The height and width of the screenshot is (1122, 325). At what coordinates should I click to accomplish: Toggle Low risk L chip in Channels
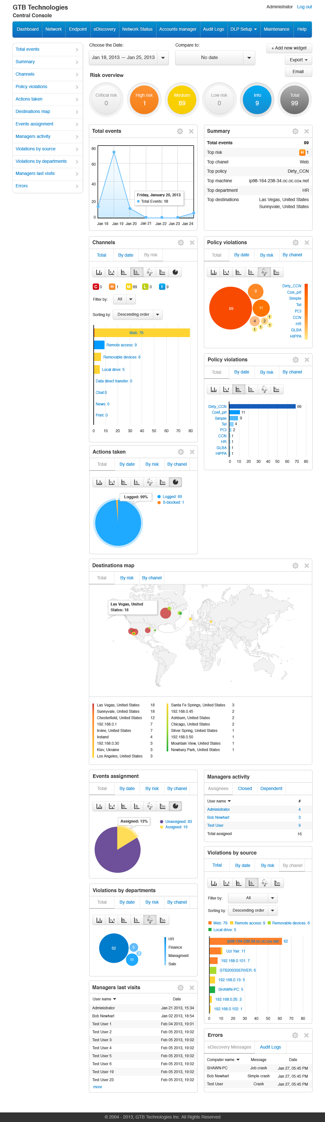145,287
